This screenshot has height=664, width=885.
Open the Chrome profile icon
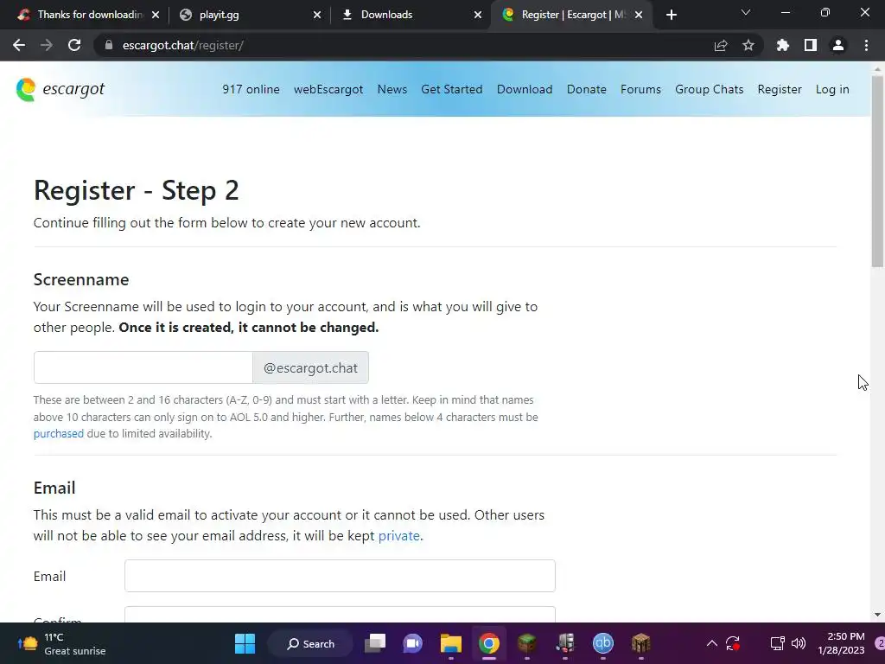click(x=838, y=45)
